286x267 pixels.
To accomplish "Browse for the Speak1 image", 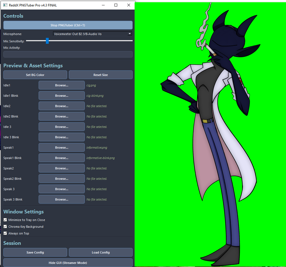I will click(x=62, y=148).
